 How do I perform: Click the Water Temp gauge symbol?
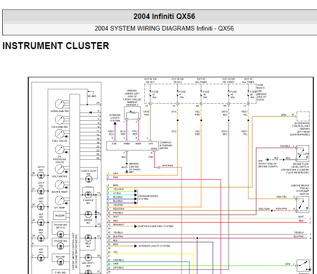click(60, 185)
